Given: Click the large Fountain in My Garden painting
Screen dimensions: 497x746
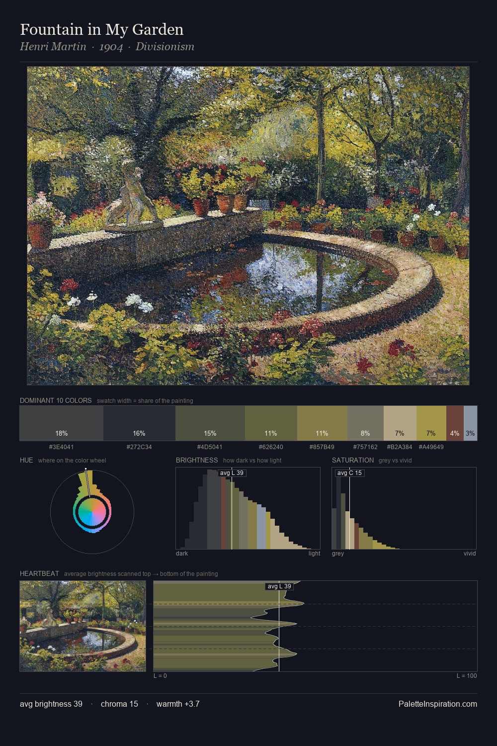Looking at the screenshot, I should click(248, 226).
